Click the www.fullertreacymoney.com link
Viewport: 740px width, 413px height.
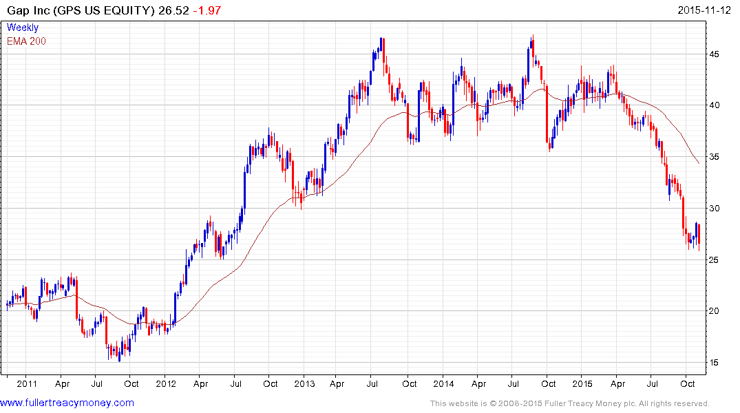coord(67,403)
